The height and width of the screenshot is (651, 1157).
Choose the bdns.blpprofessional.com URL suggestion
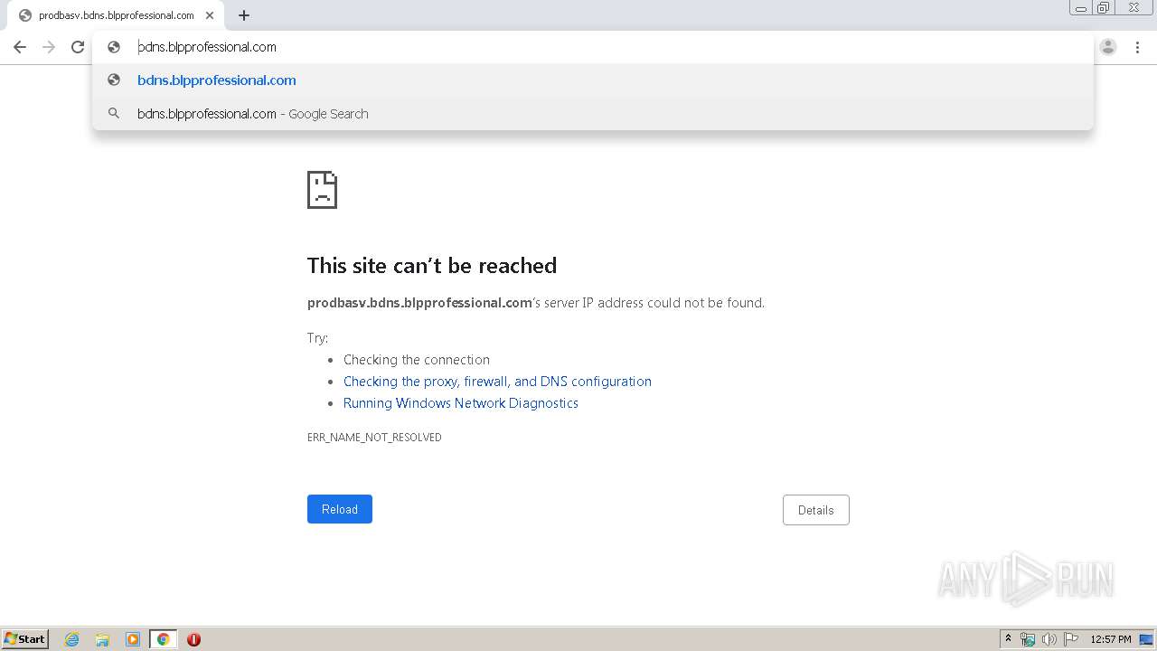pyautogui.click(x=593, y=80)
